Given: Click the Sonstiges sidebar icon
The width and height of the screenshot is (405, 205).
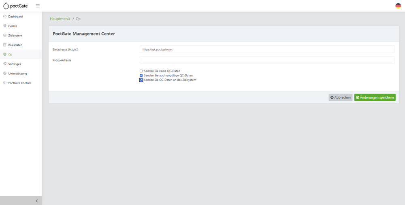Looking at the screenshot, I should coord(4,64).
